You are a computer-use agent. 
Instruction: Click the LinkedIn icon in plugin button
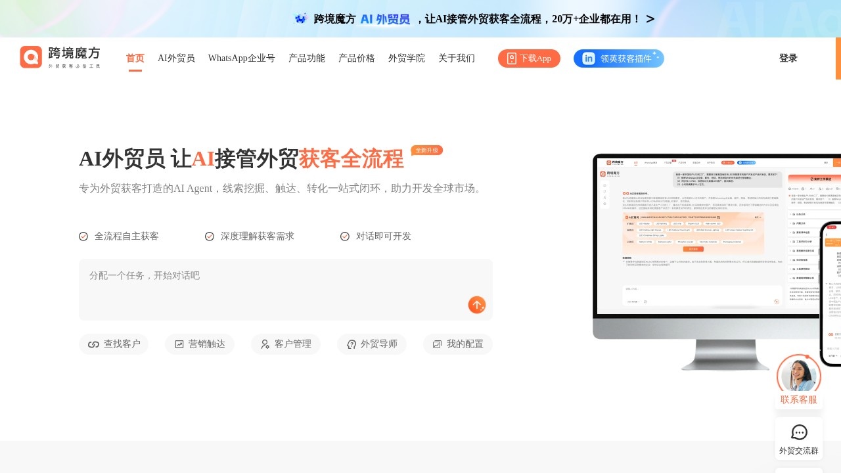[x=589, y=58]
